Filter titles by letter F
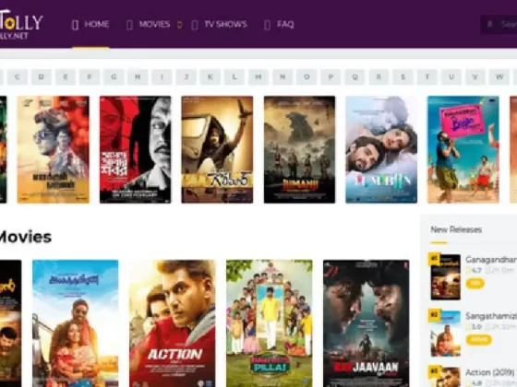 pos(90,77)
